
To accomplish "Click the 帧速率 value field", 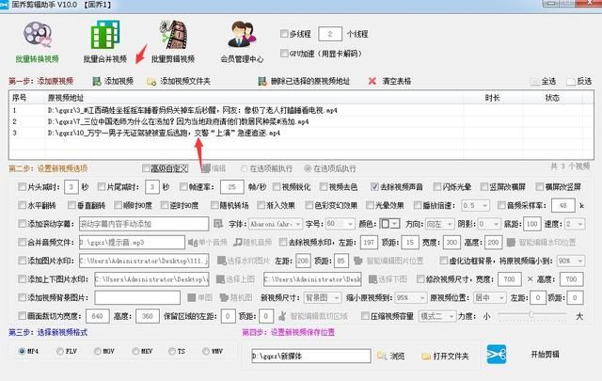I will pyautogui.click(x=232, y=187).
